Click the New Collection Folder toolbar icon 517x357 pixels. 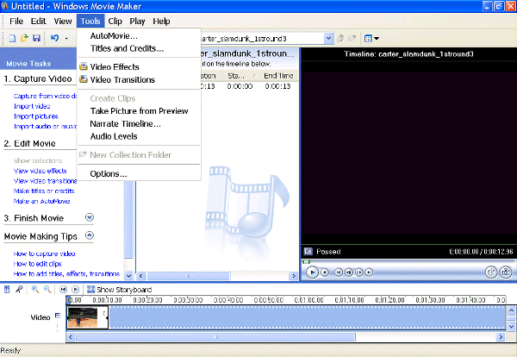[352, 38]
